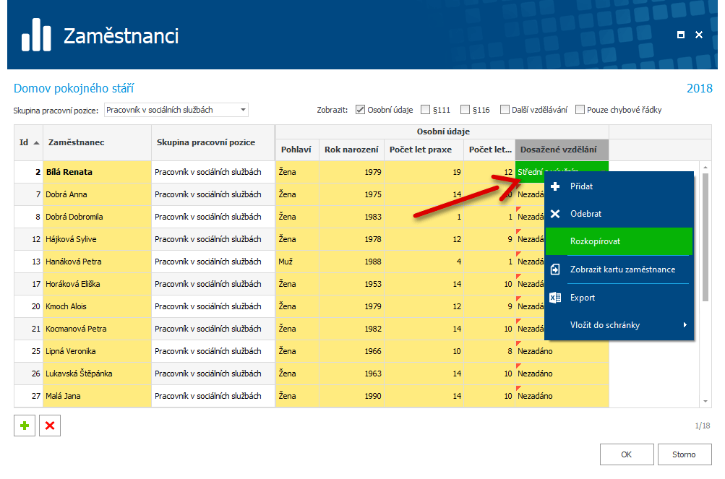Click the table scrollbar down arrow
Screen dimensions: 725x479
705,401
